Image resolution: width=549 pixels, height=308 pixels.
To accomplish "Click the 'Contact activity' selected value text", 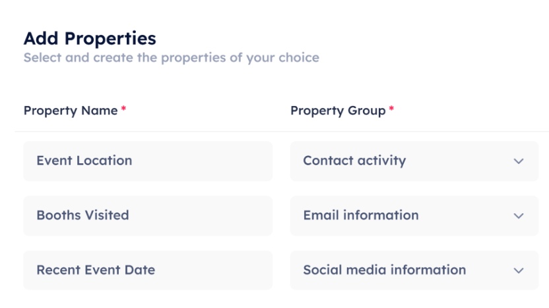I will (x=354, y=161).
